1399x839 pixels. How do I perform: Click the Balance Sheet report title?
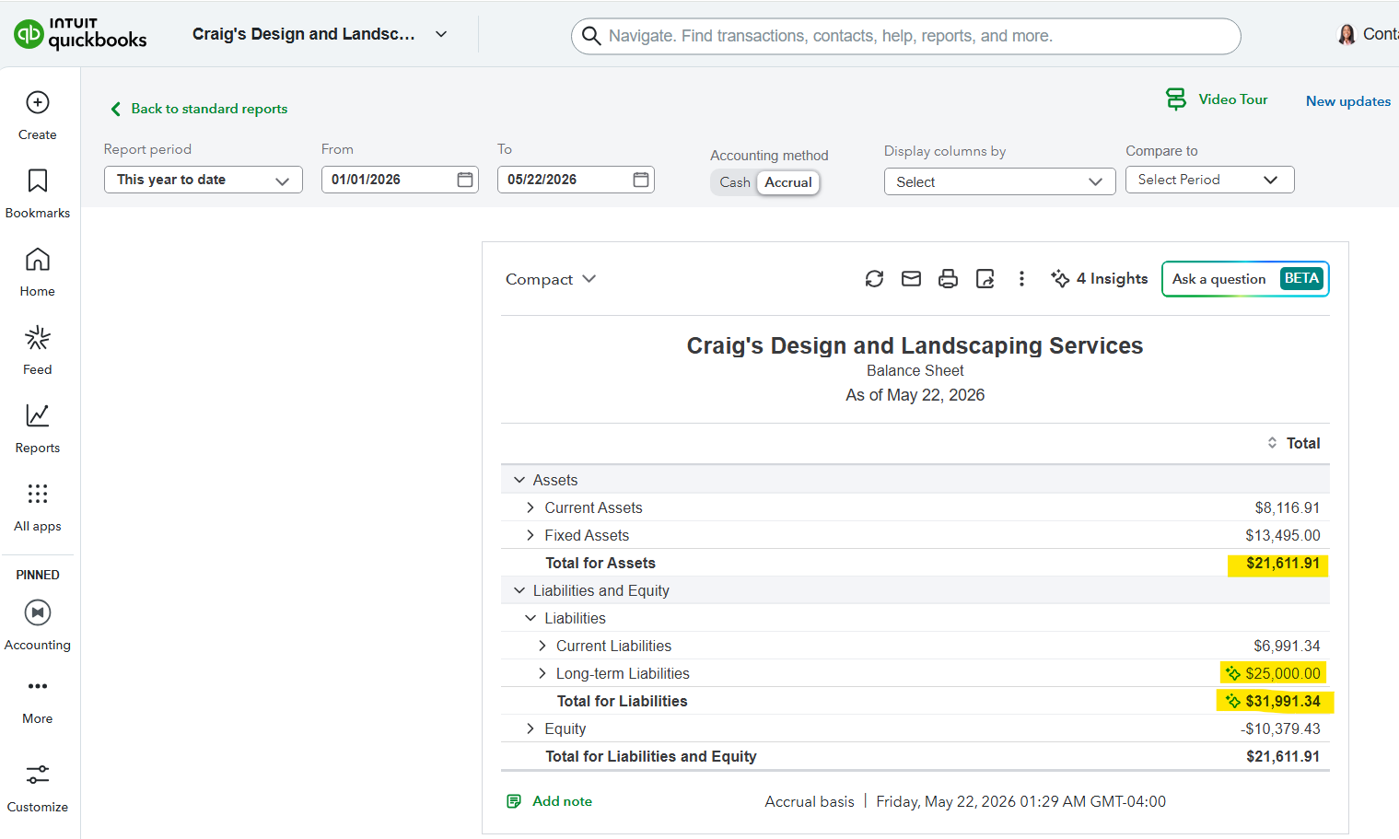[915, 370]
